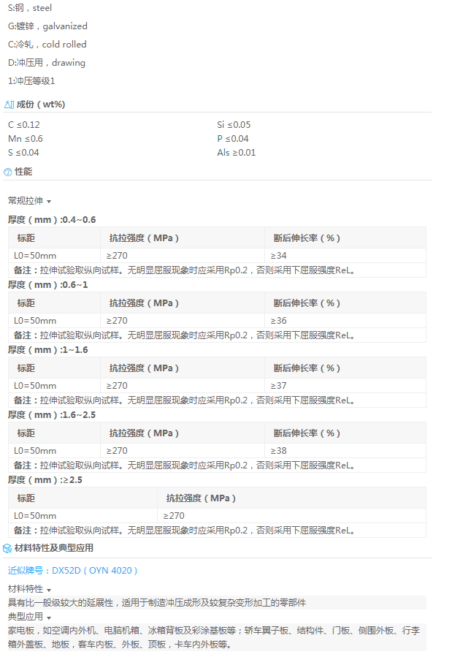Screen dimensions: 471x665
Task: Select the ≥36 elongation cell
Action: point(279,321)
